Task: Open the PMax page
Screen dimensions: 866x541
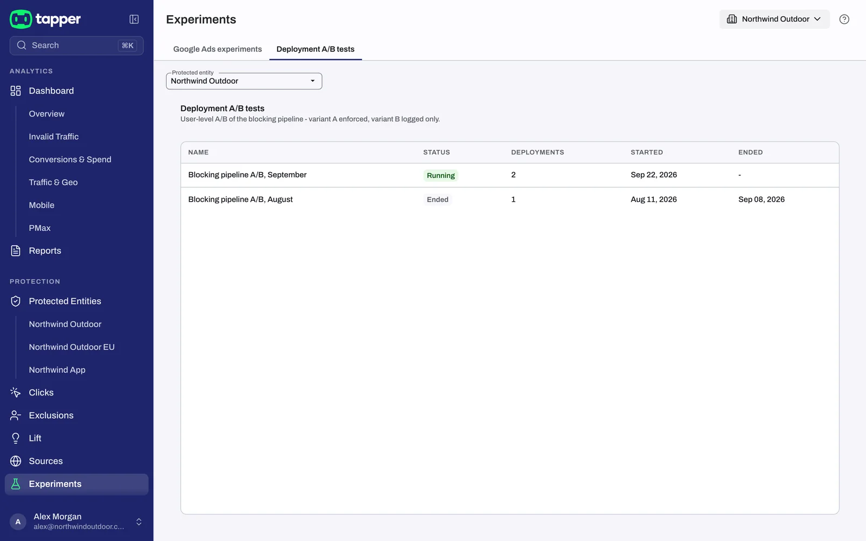Action: [x=40, y=228]
